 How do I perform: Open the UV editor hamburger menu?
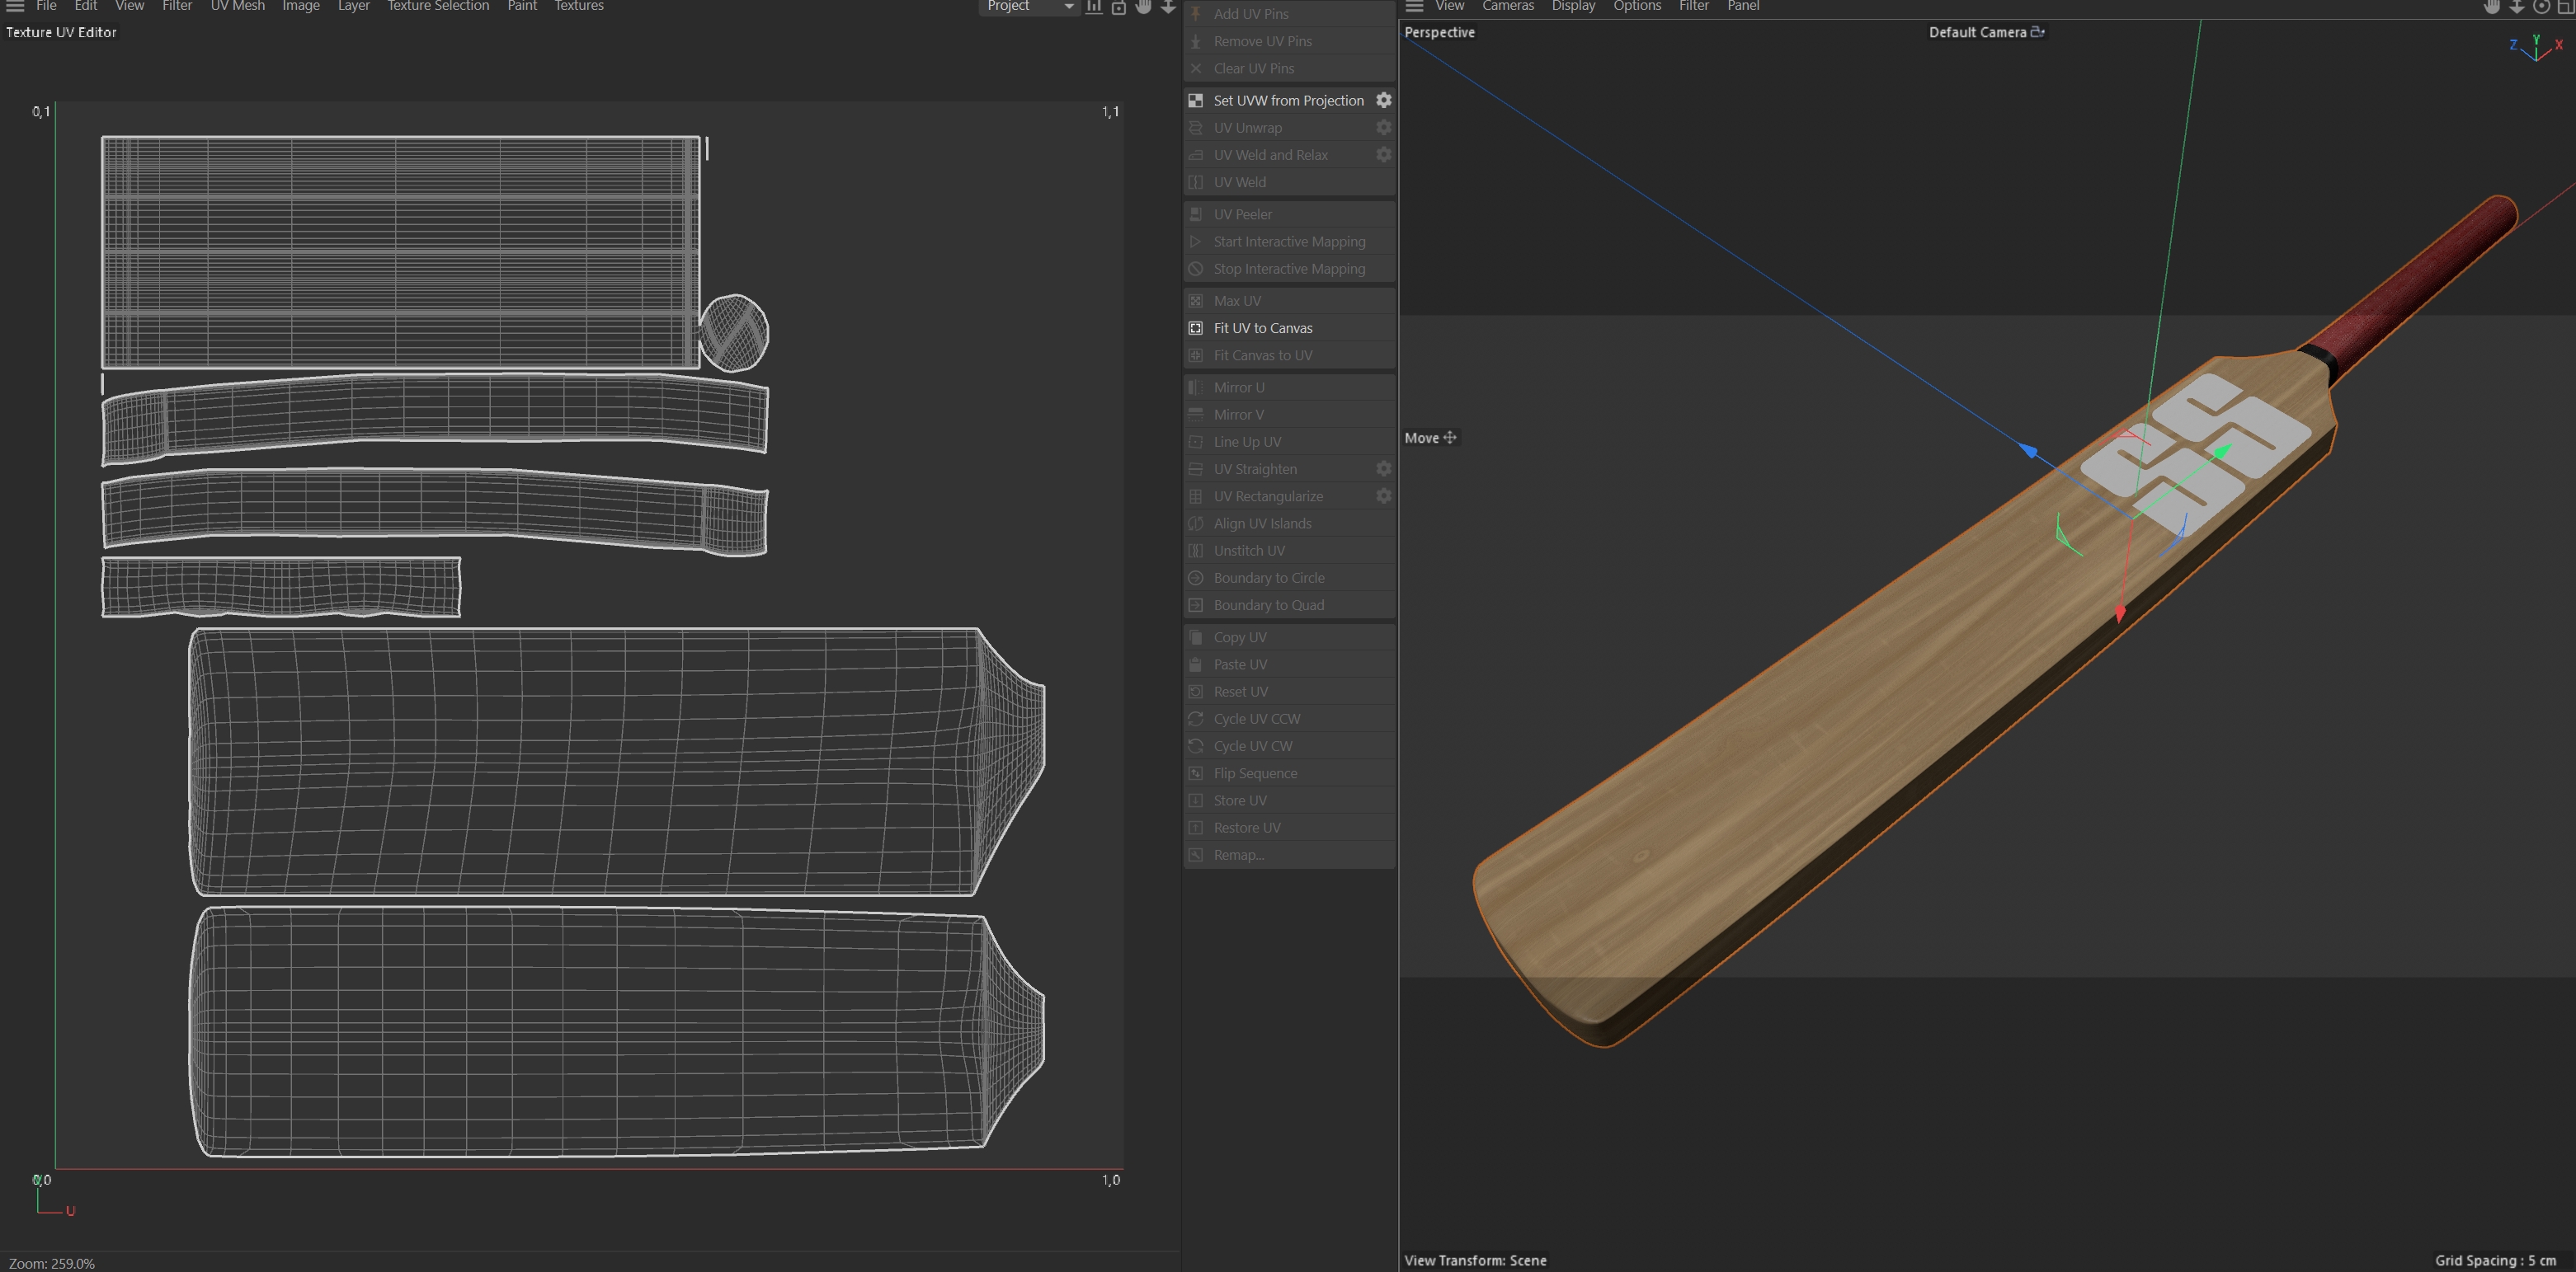click(x=15, y=6)
